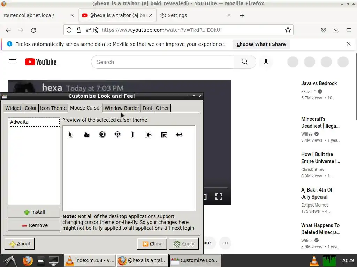Search with your voice microphone icon
Image resolution: width=357 pixels, height=267 pixels.
pyautogui.click(x=266, y=62)
